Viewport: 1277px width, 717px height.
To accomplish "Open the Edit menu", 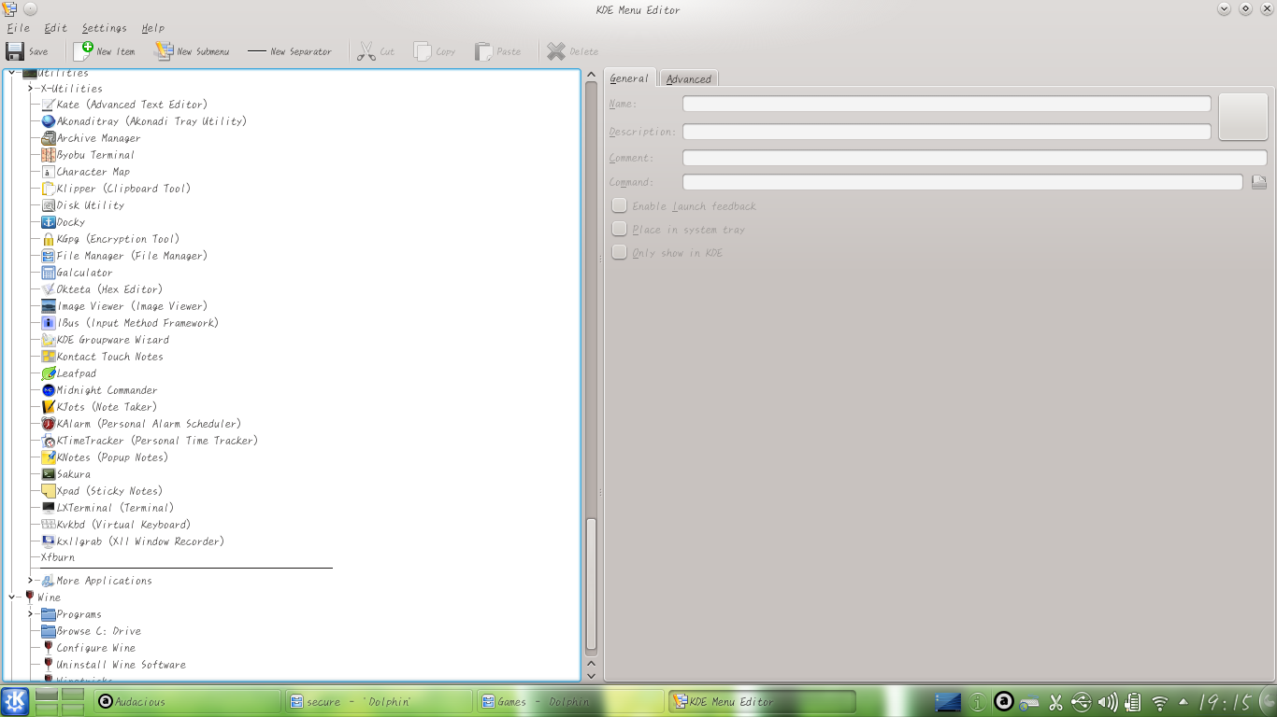I will (x=55, y=28).
